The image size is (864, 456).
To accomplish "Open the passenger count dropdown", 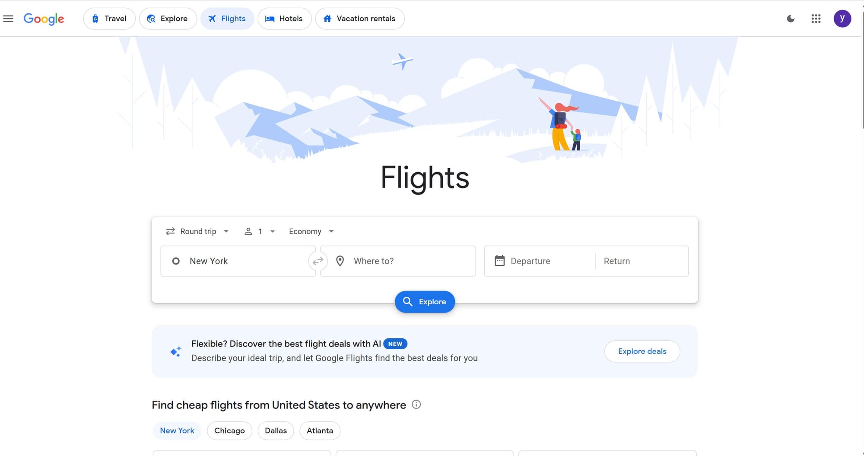I will 260,231.
